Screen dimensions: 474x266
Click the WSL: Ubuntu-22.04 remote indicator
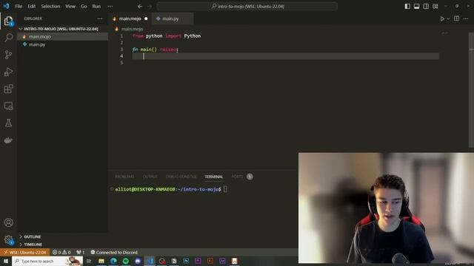coord(25,253)
